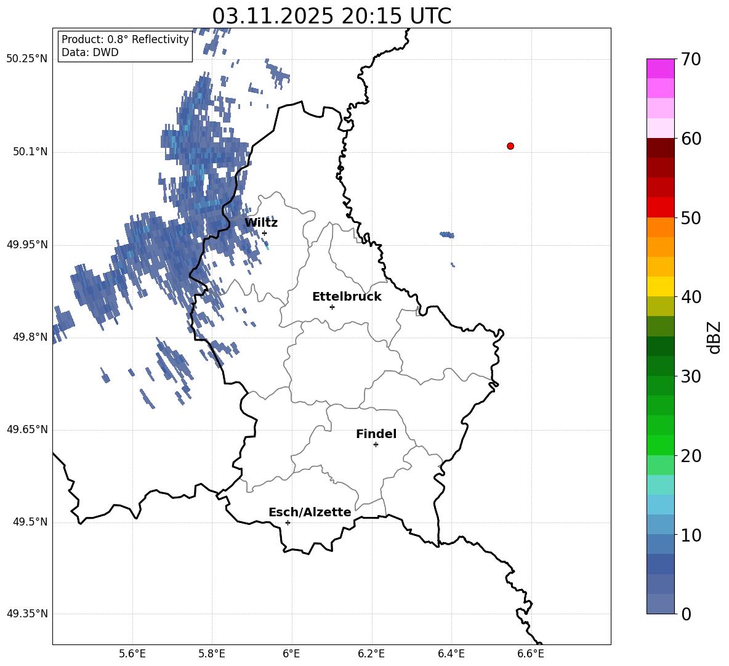Viewport: 729px width, 666px height.
Task: Click the Wiltz station cross marker
Action: (x=265, y=233)
